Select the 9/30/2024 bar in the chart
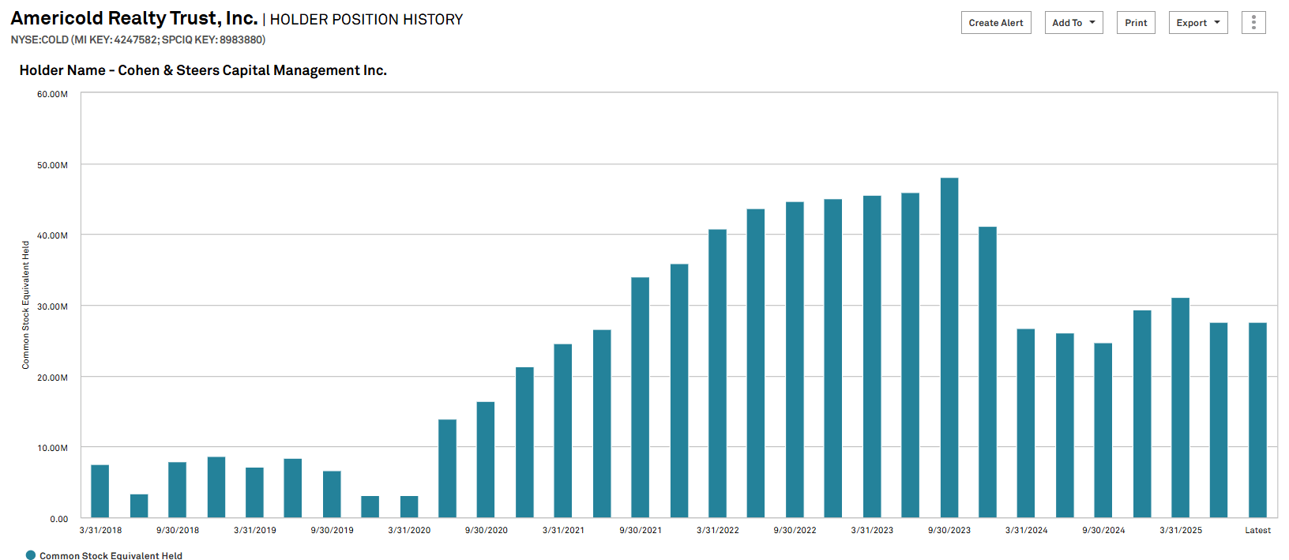The height and width of the screenshot is (560, 1289). (1103, 430)
